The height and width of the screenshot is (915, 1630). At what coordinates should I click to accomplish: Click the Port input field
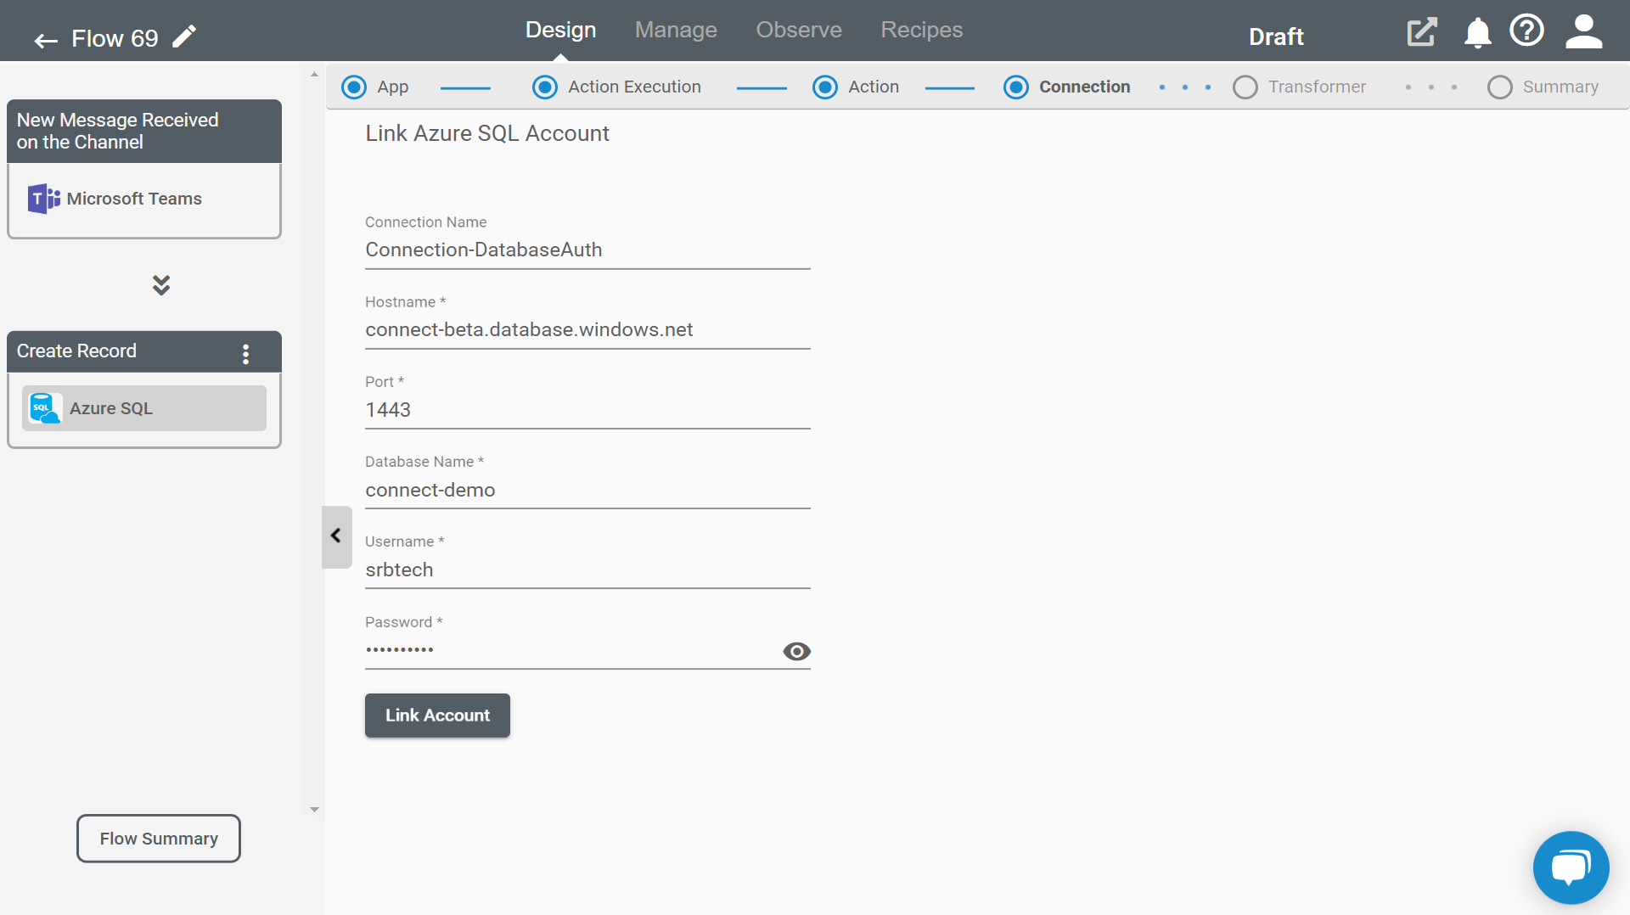587,410
